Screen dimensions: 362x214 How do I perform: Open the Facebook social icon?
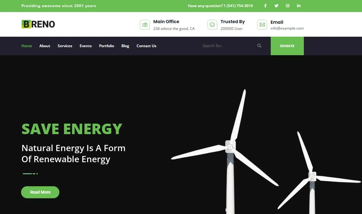pyautogui.click(x=265, y=6)
